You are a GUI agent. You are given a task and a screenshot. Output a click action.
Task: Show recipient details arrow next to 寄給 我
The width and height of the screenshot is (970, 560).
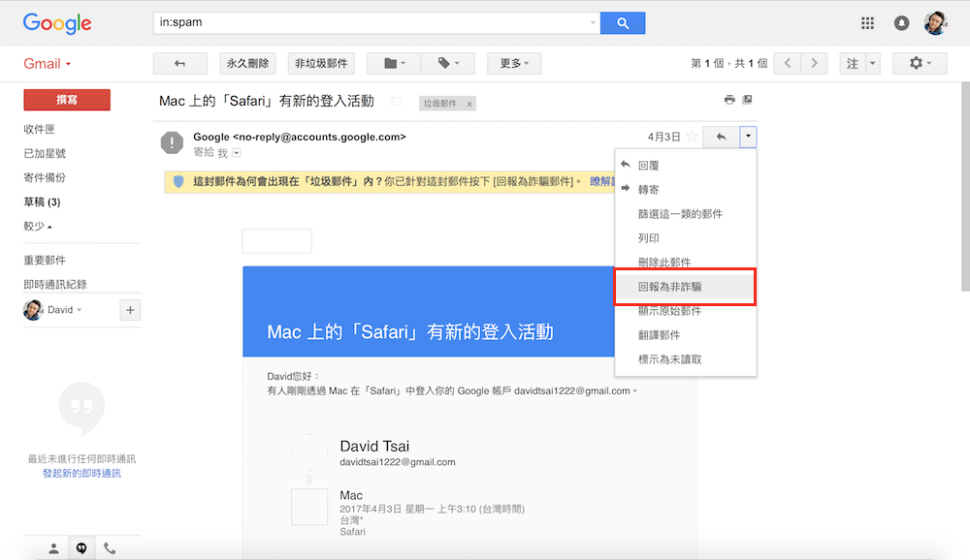click(236, 153)
